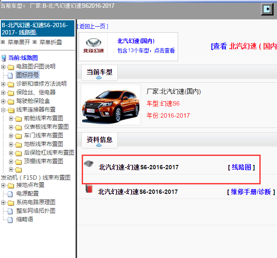This screenshot has width=277, height=258.
Task: Expand the 顶棚线束布置图 node
Action: (11, 162)
